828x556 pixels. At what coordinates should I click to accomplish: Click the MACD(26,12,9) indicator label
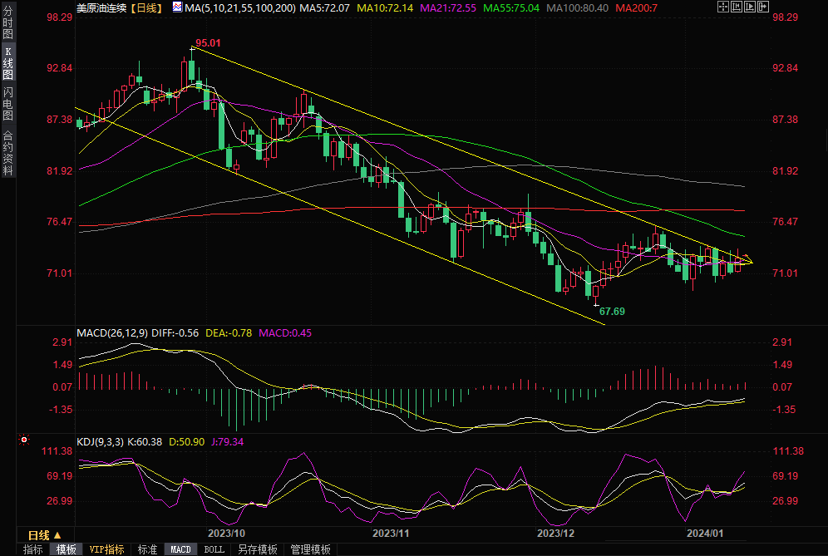tap(112, 332)
